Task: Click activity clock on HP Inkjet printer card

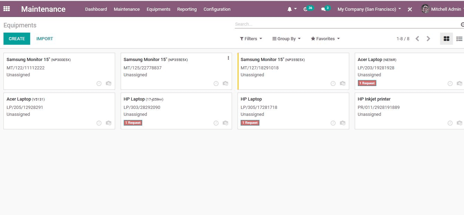Action: (x=450, y=123)
